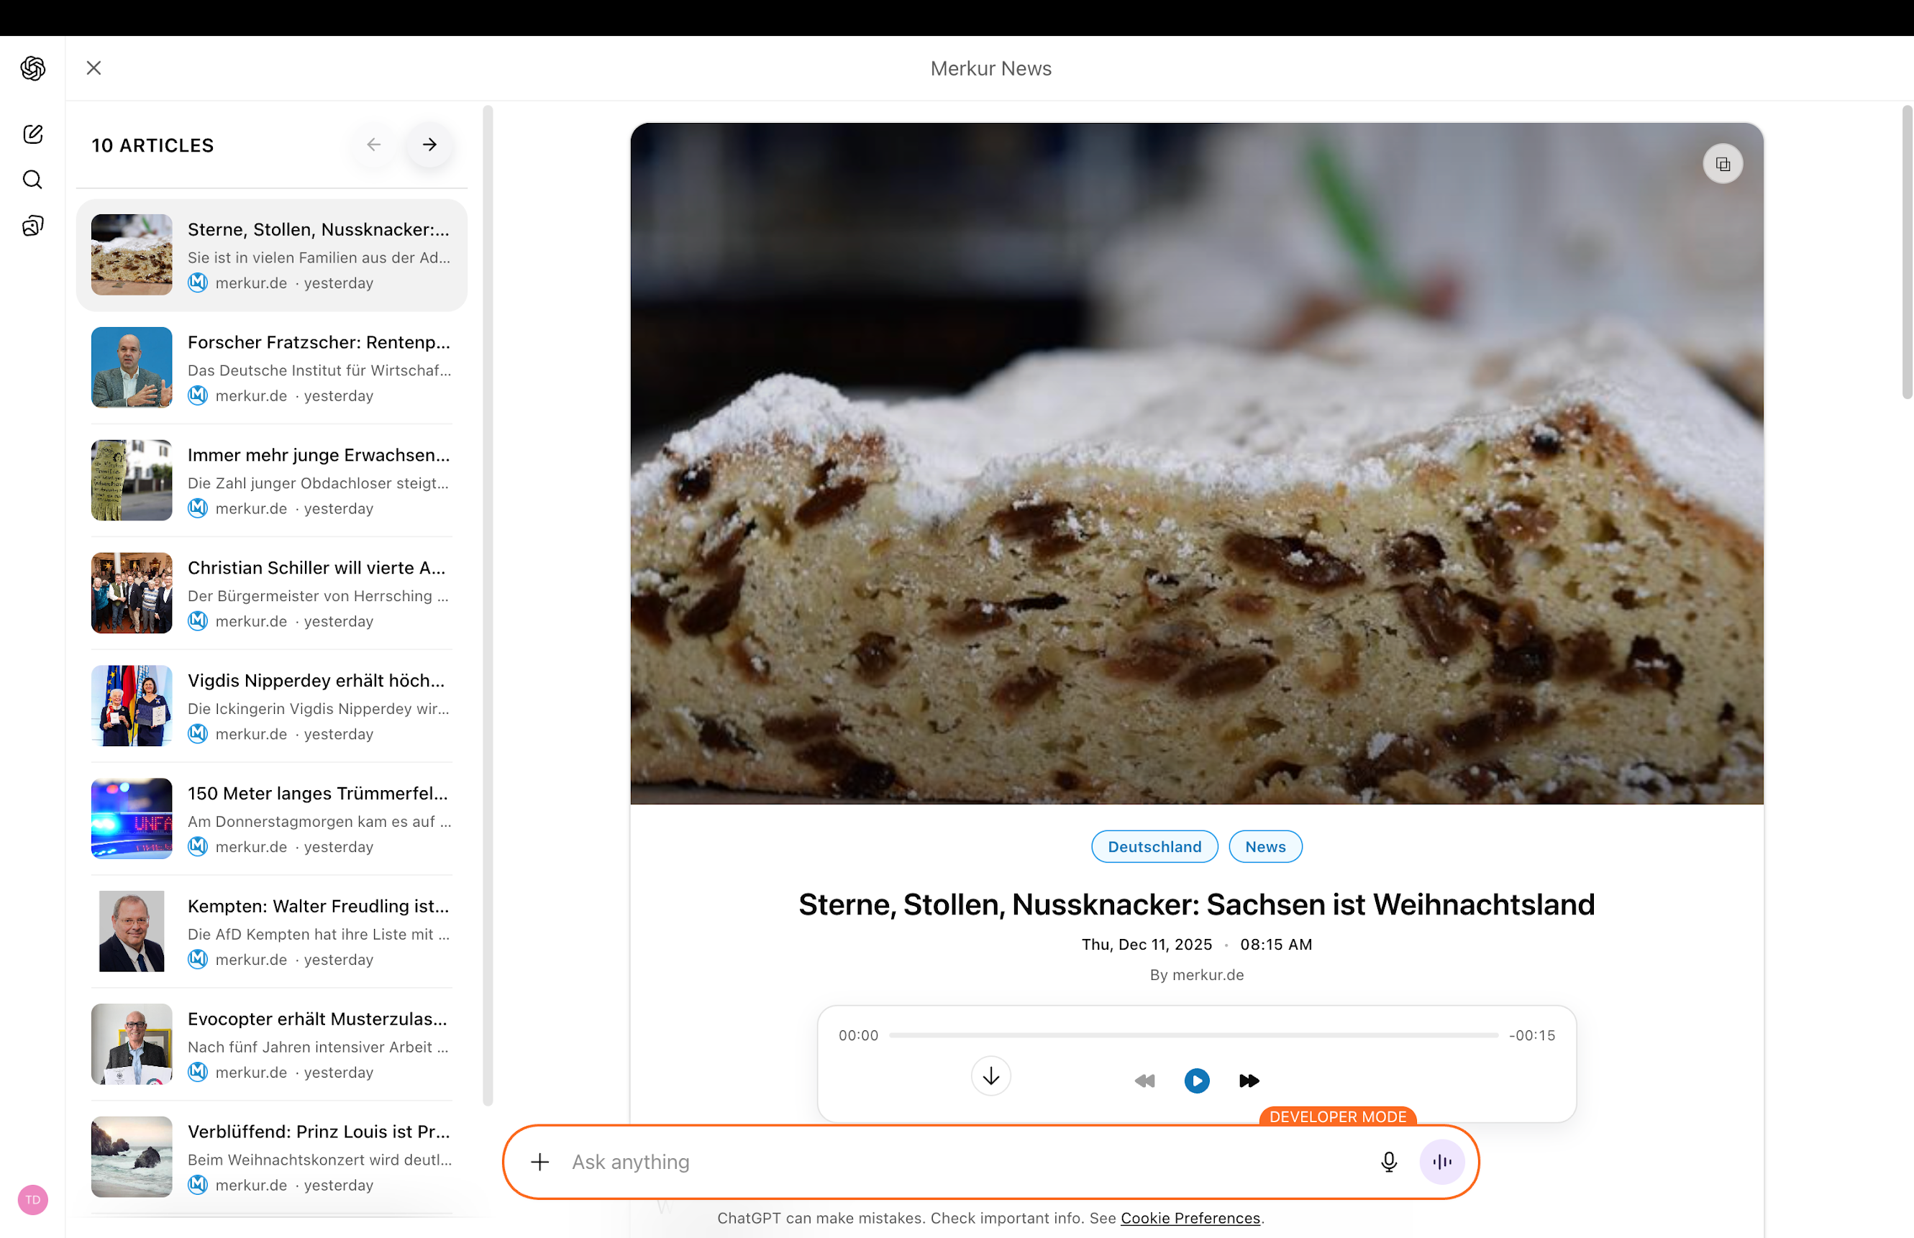Image resolution: width=1914 pixels, height=1238 pixels.
Task: Click the audio progress bar
Action: tap(1193, 1035)
